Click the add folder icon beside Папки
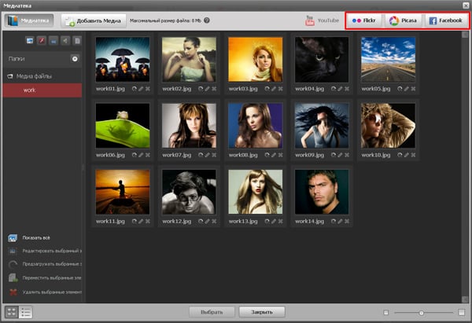This screenshot has width=472, height=323. pos(75,58)
